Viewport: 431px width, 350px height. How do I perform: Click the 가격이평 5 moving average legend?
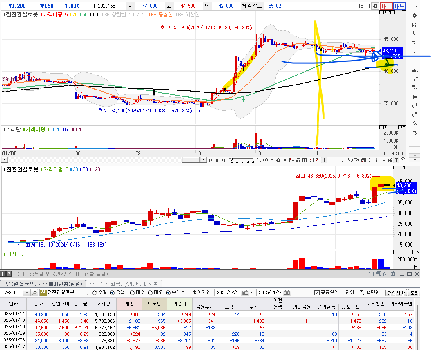click(54, 15)
